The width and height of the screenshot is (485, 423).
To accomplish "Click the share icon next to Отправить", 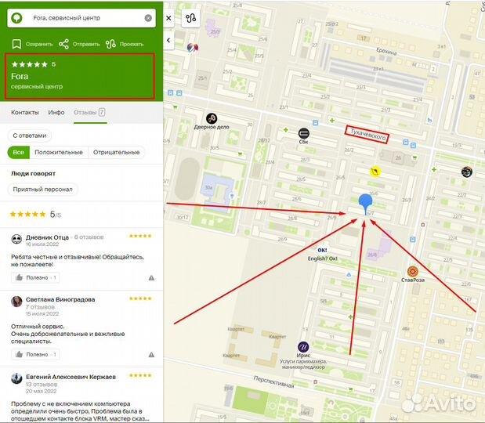I will pyautogui.click(x=64, y=44).
